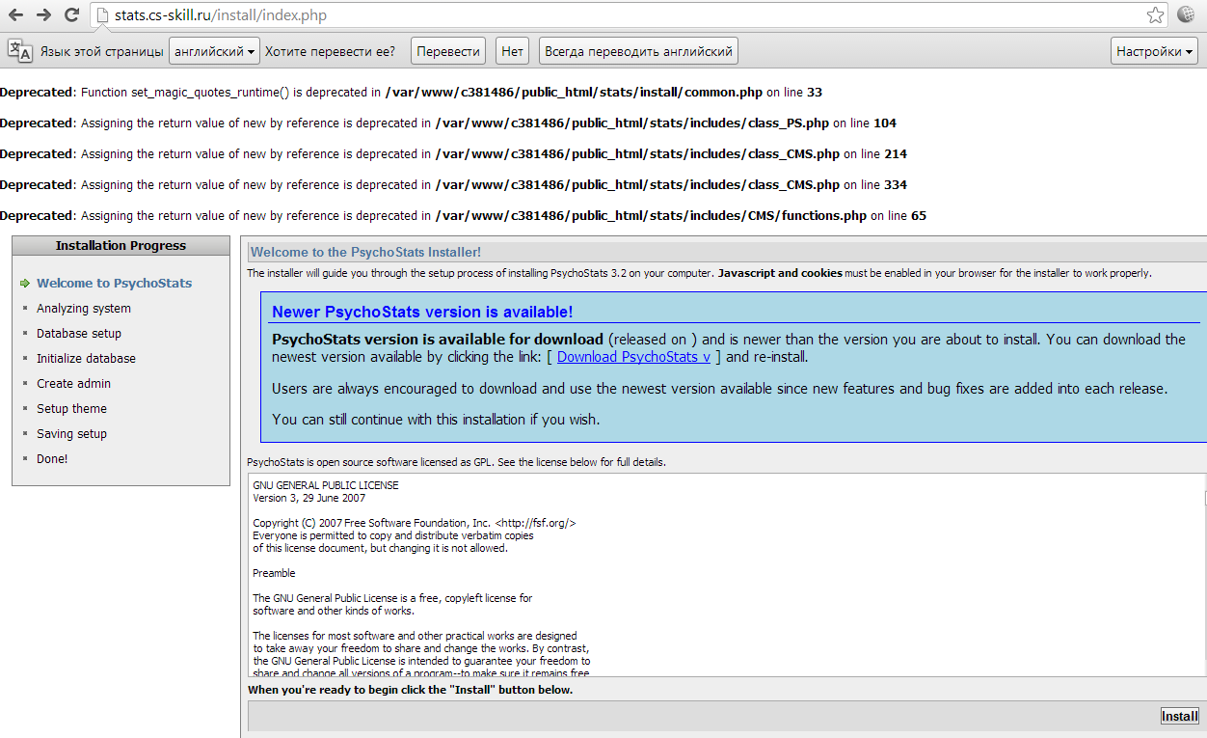Click the Deprecated warning for class_CMS.php line 334
1207x738 pixels.
[x=453, y=185]
